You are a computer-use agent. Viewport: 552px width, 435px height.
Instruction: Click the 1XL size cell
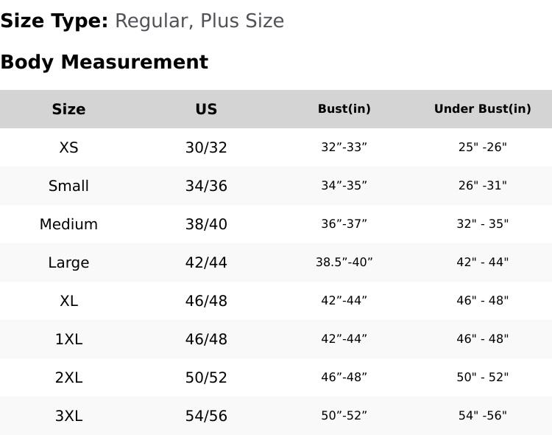pyautogui.click(x=68, y=339)
